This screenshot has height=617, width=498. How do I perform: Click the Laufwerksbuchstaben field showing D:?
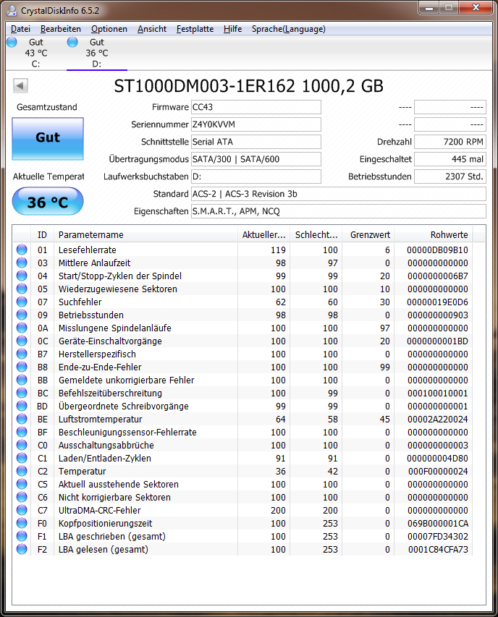coord(256,176)
